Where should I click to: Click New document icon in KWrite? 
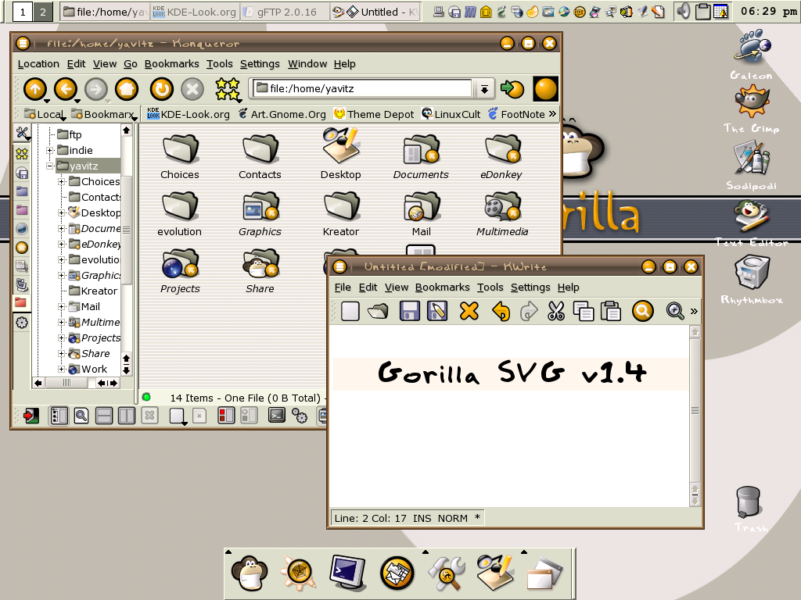(x=350, y=311)
